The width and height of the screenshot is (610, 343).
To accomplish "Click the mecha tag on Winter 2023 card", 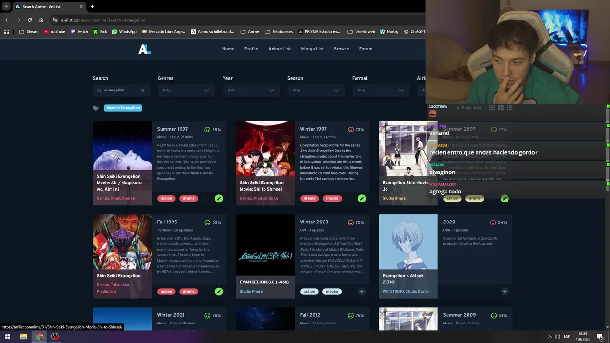I will click(x=332, y=292).
